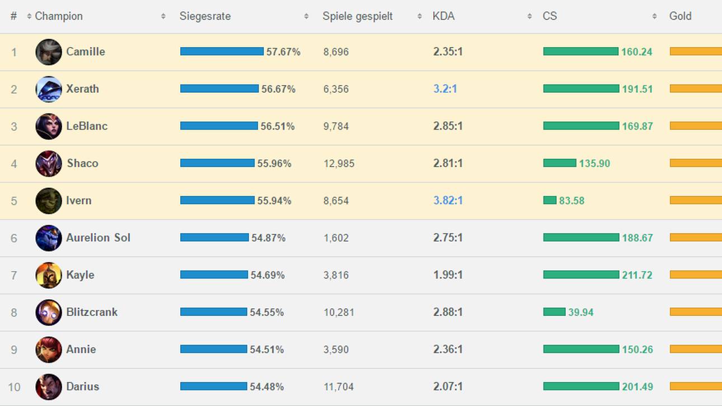Open LeBlanc's champion avatar
This screenshot has height=406, width=722.
pyautogui.click(x=49, y=126)
